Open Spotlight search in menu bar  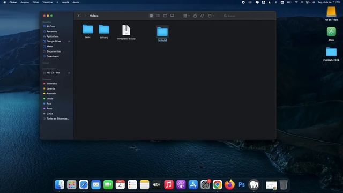(x=302, y=2)
